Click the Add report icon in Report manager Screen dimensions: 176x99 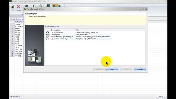(13, 7)
